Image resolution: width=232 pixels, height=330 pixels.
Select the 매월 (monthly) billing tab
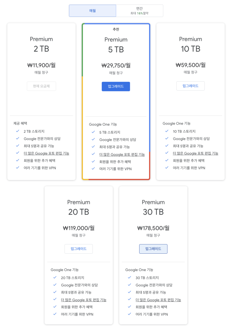[93, 10]
